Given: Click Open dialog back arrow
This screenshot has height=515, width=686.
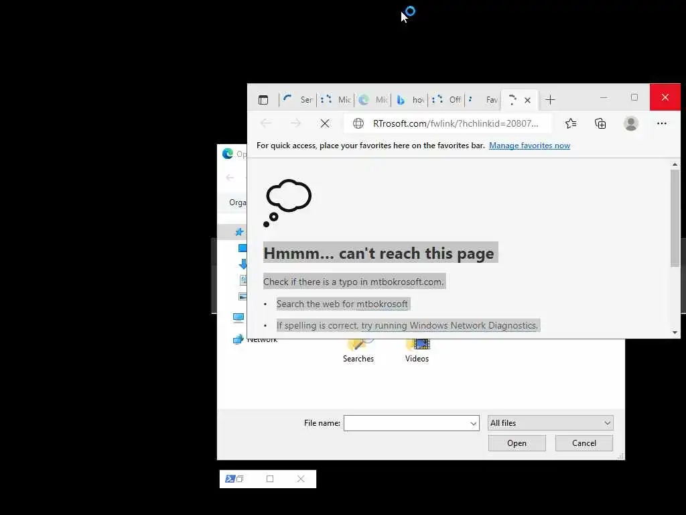Looking at the screenshot, I should click(230, 177).
